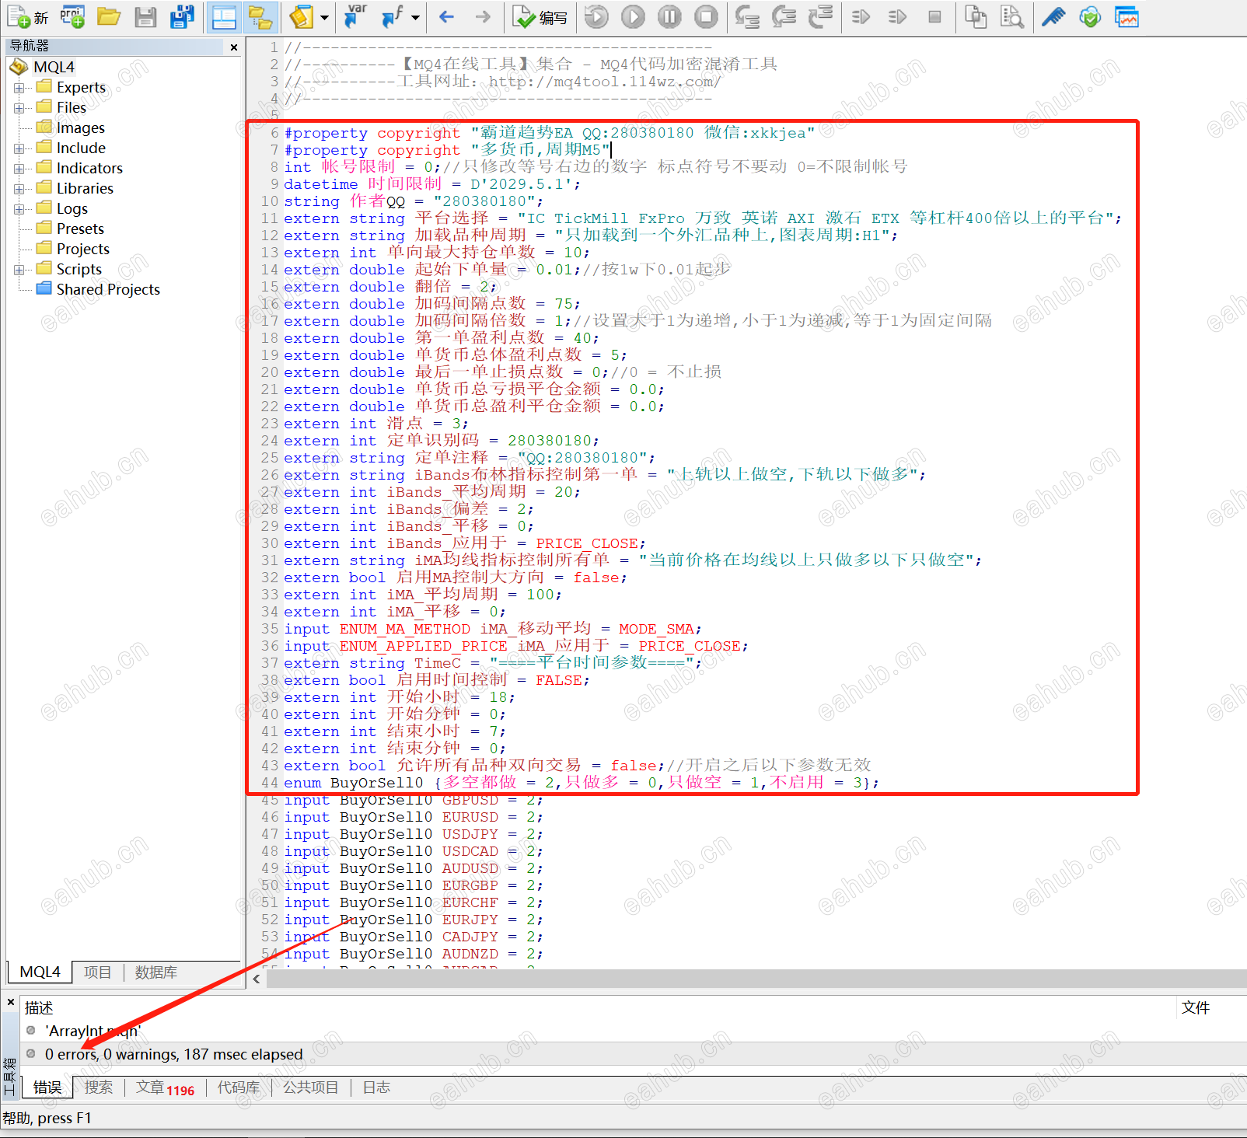Switch to the 项目 navigator tab

coord(97,972)
